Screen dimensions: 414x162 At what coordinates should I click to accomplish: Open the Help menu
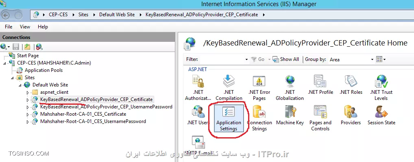43,27
